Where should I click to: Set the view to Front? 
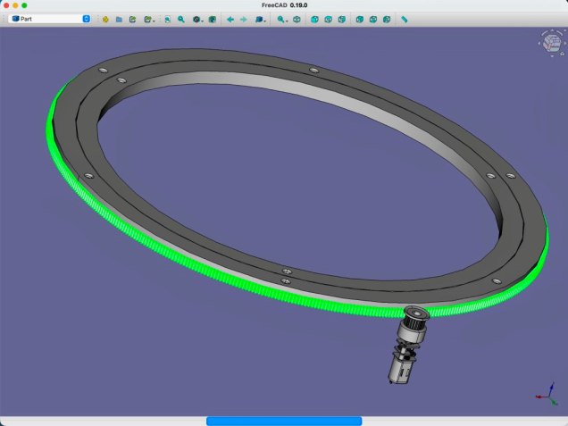[314, 18]
